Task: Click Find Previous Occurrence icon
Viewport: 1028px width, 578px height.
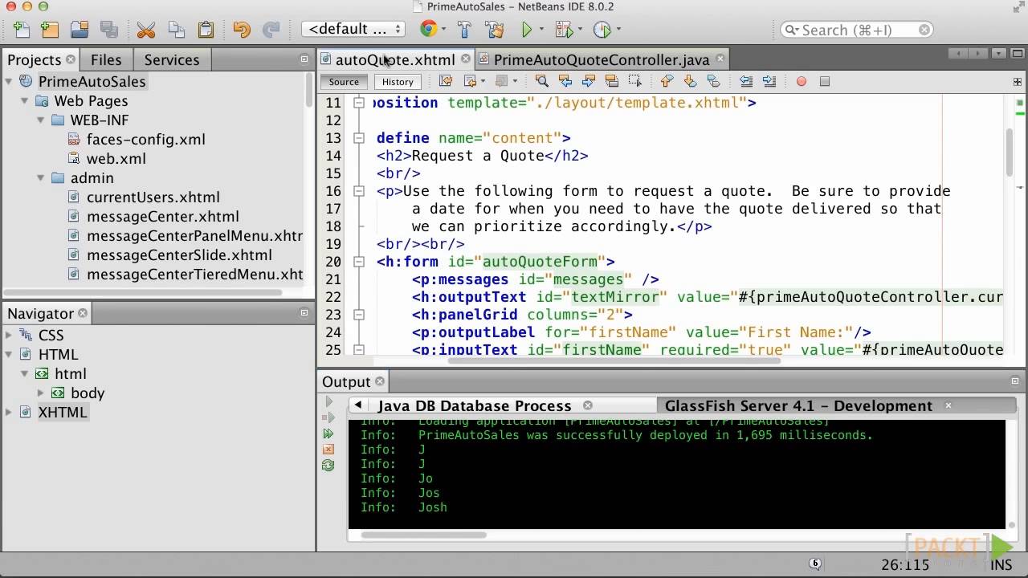Action: pyautogui.click(x=565, y=81)
